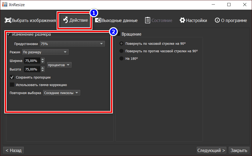The image size is (252, 156).
Task: Click the image-selection icon on Выбрать изображения
Action: click(x=8, y=20)
